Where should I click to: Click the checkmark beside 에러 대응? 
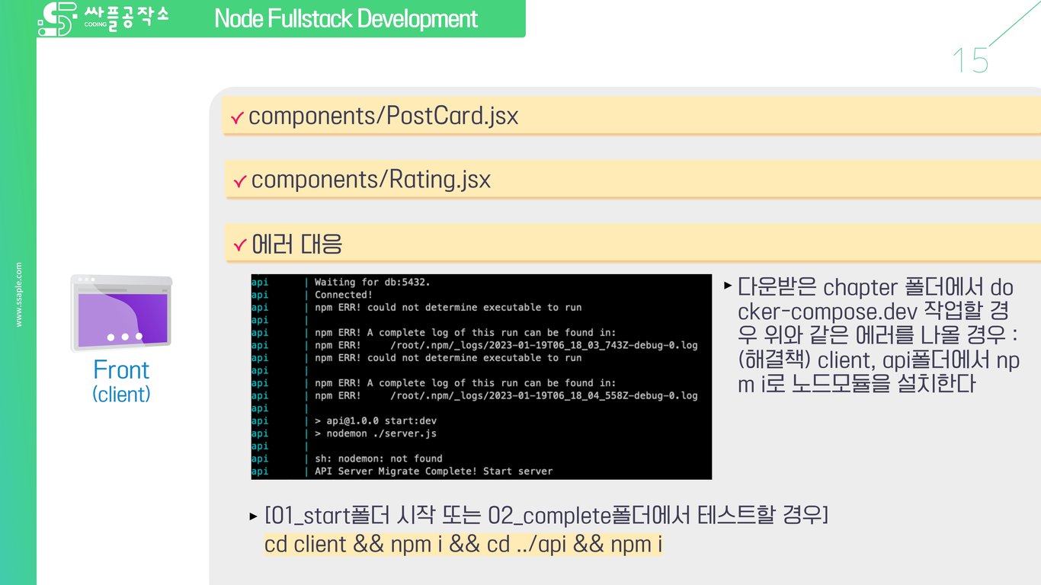pyautogui.click(x=240, y=245)
